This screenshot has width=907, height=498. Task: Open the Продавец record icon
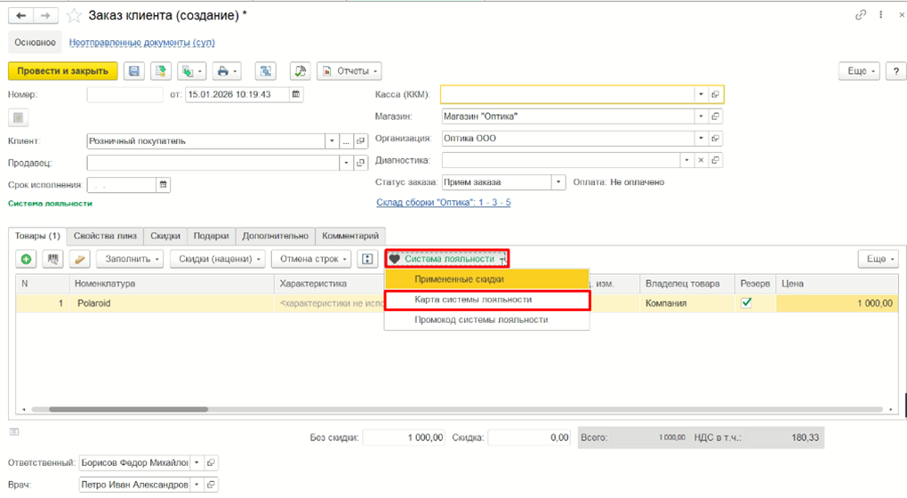[x=361, y=163]
